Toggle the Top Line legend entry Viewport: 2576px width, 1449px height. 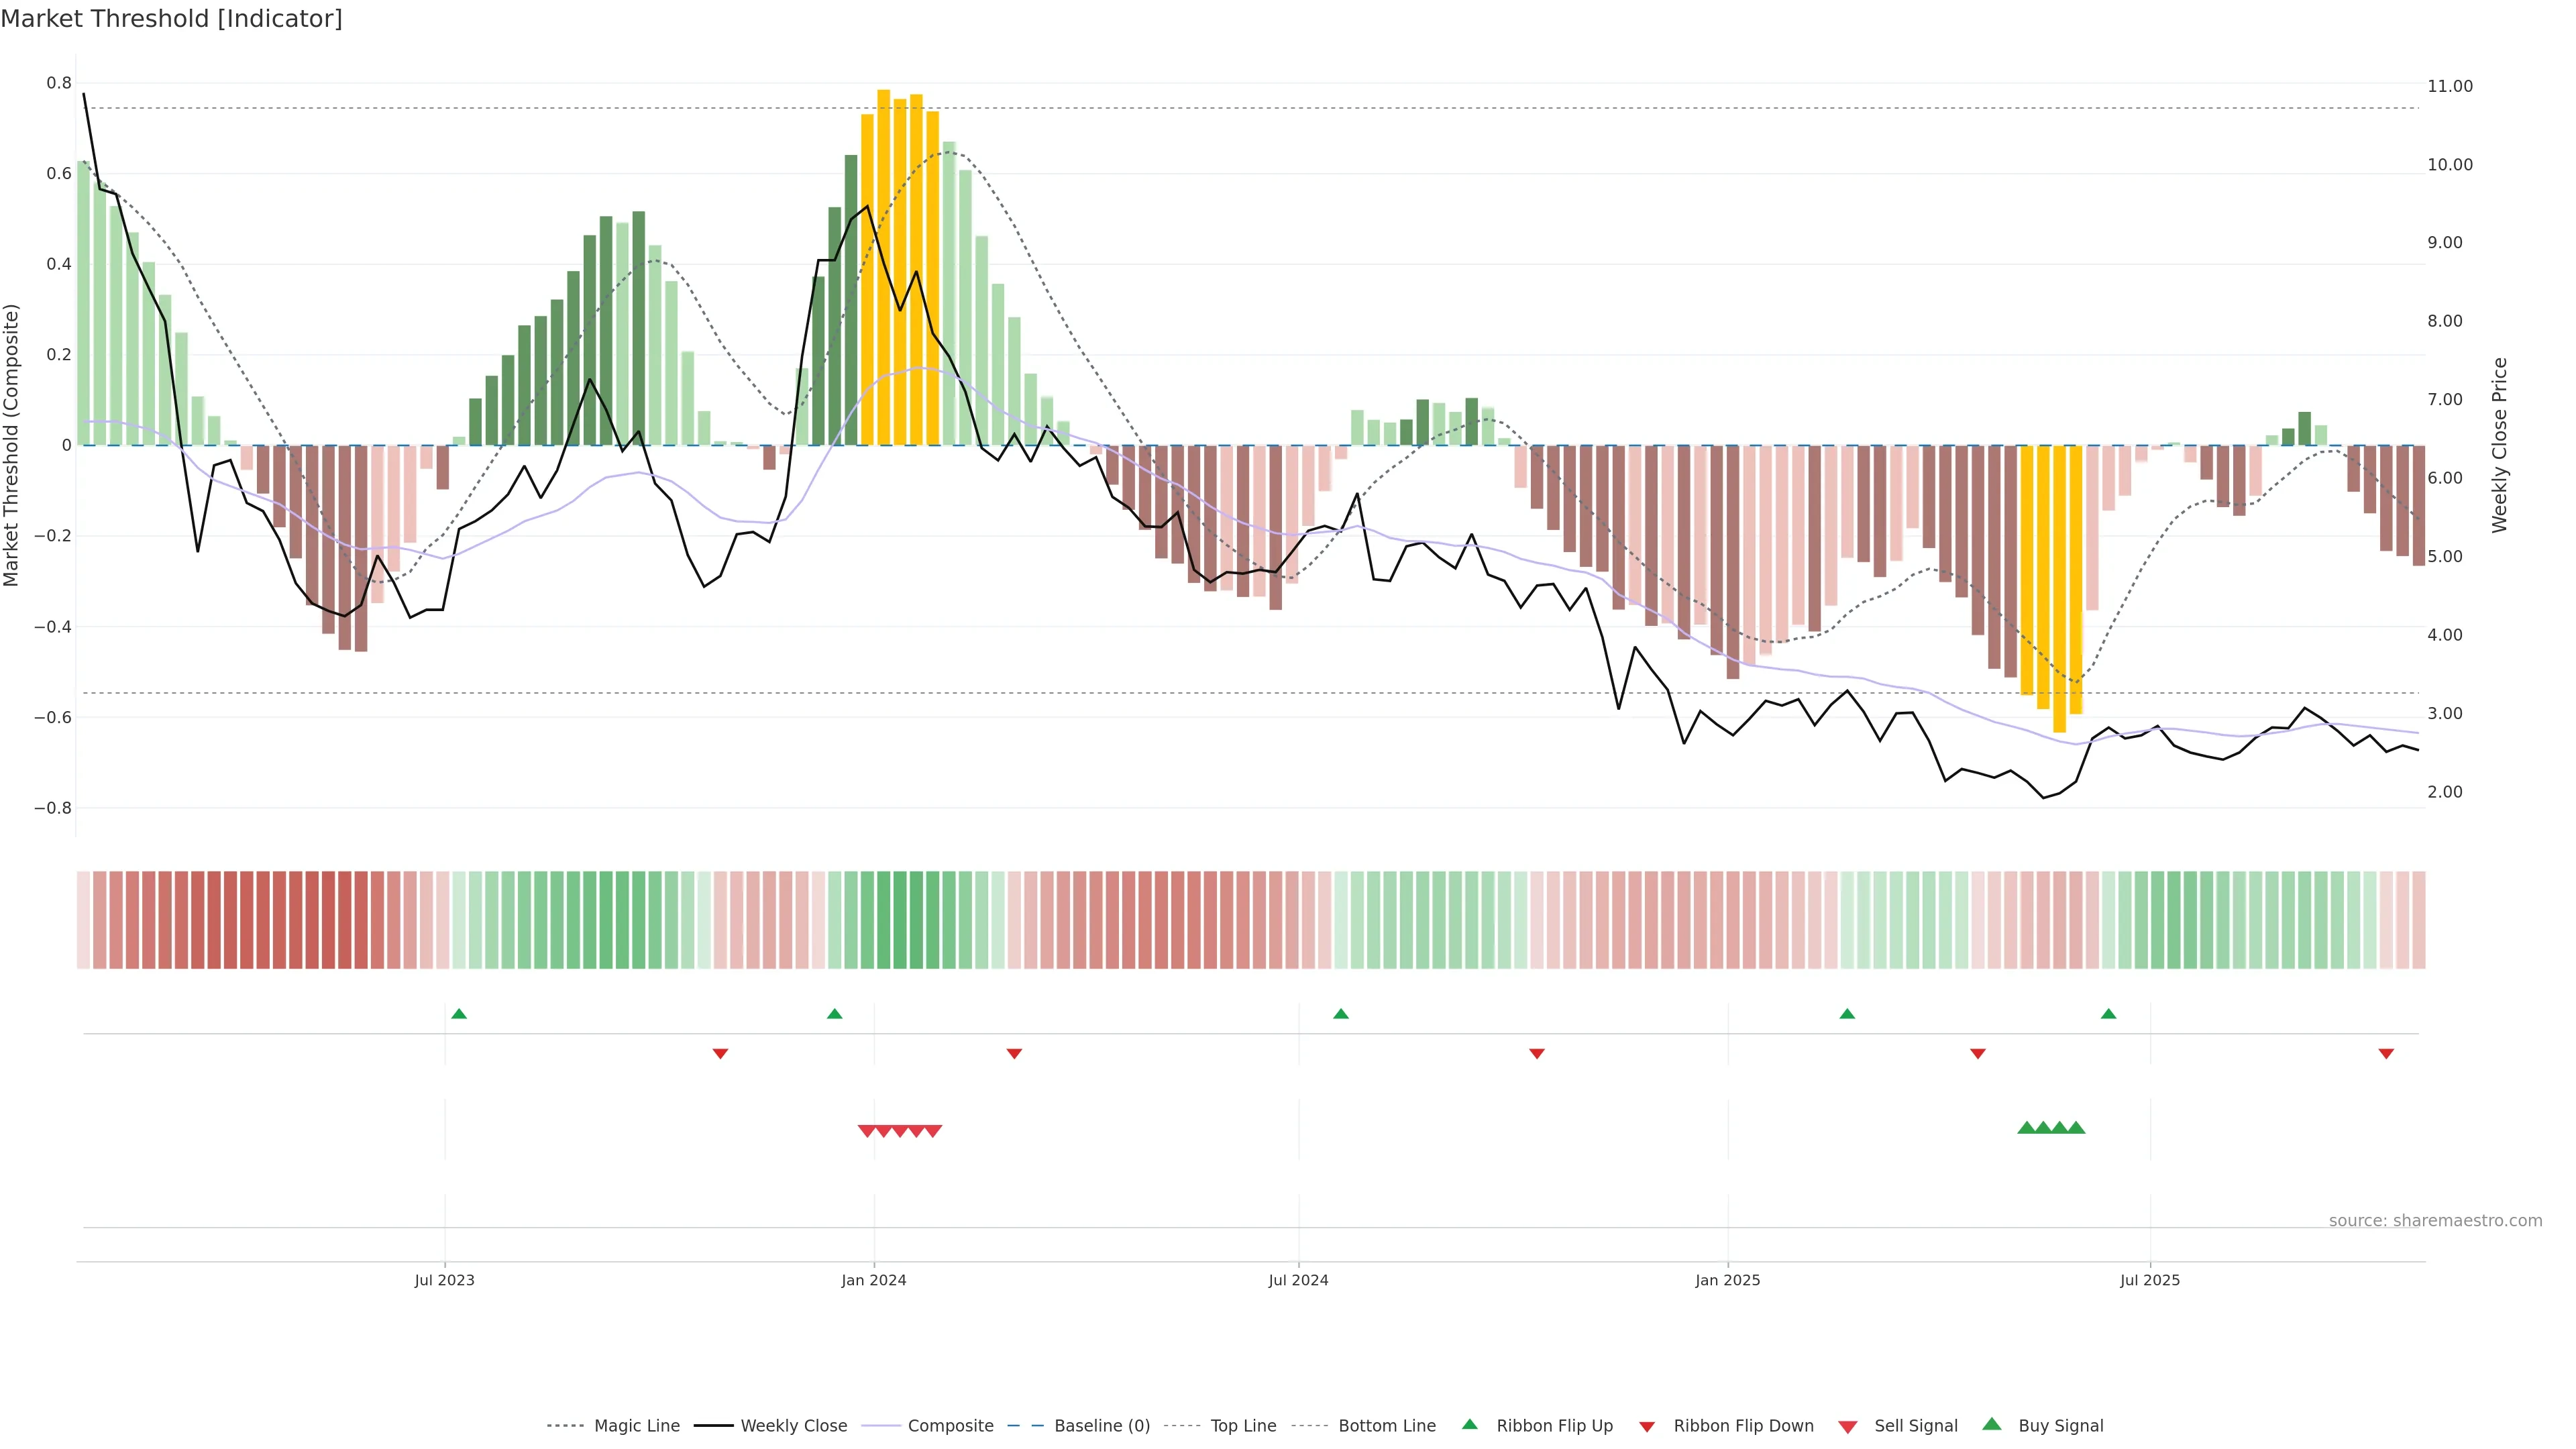[x=1243, y=1426]
